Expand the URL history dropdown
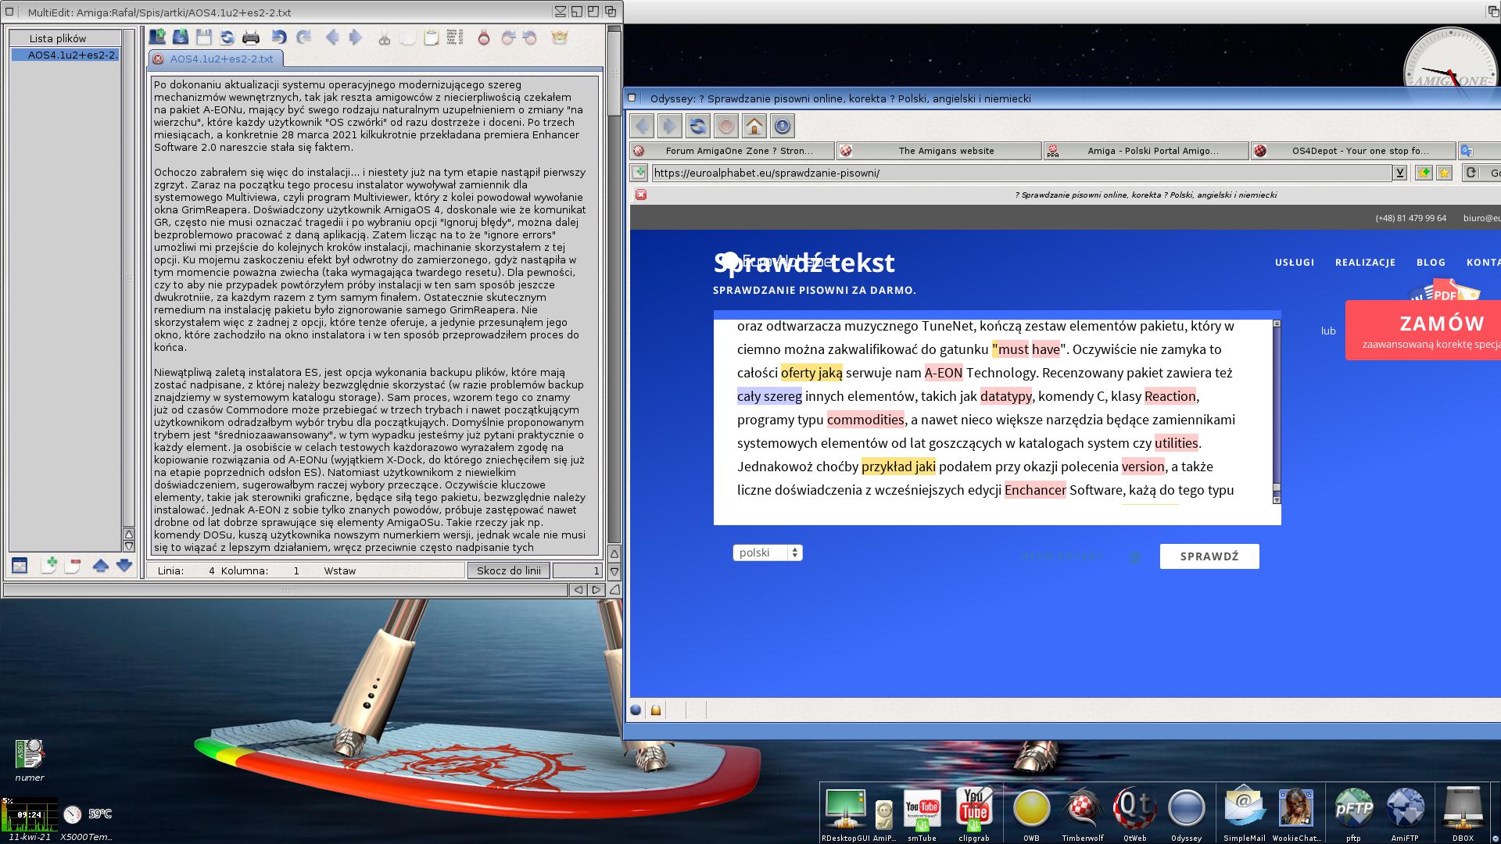The height and width of the screenshot is (844, 1501). pyautogui.click(x=1399, y=173)
